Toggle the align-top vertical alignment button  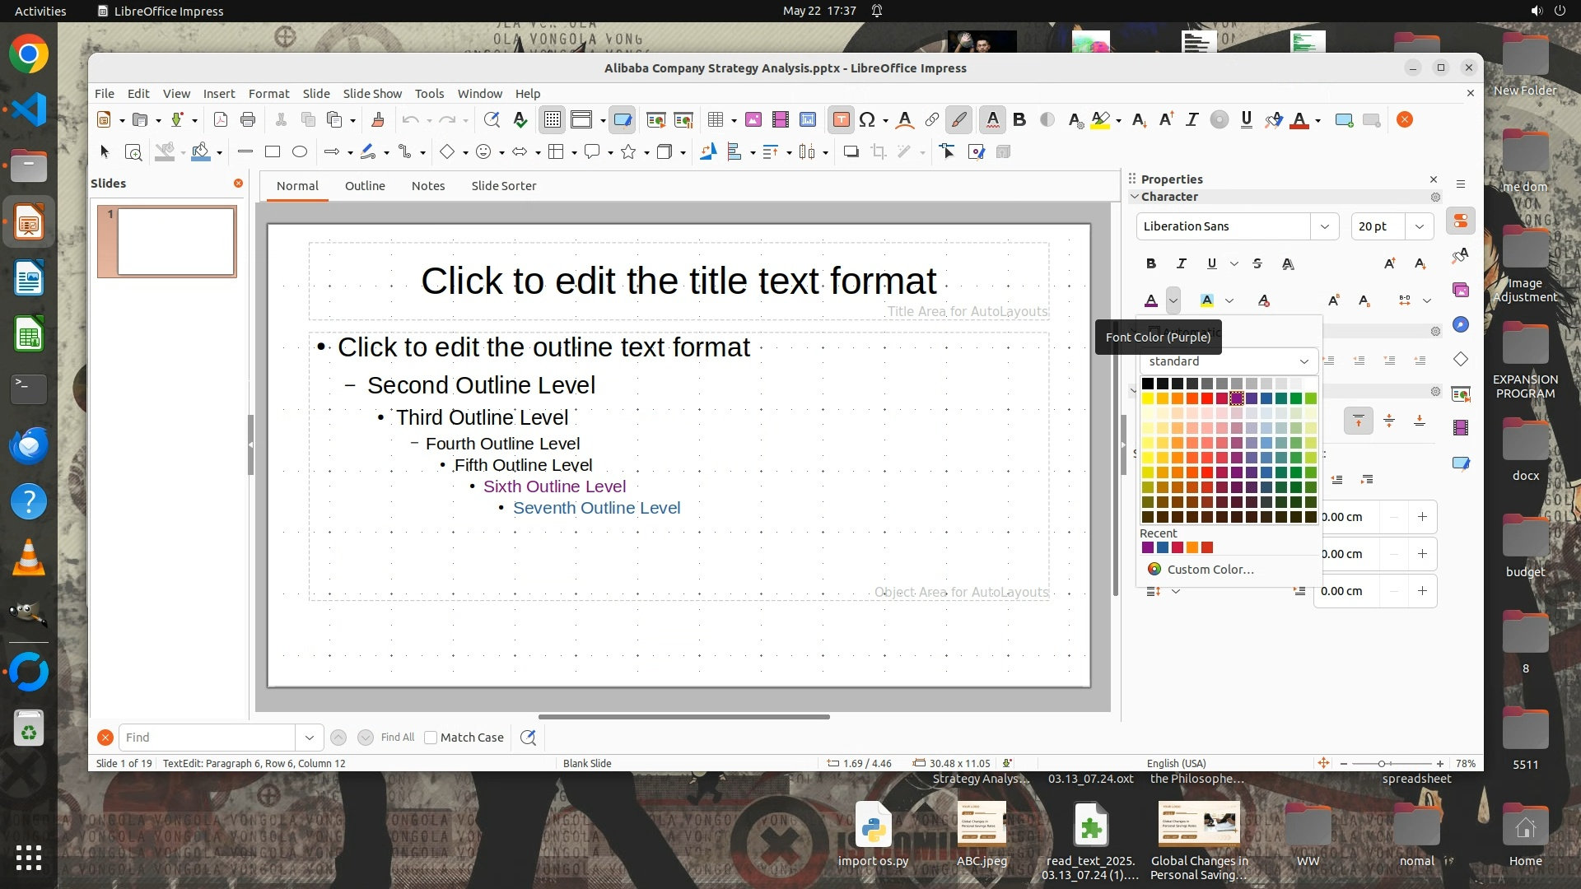(1359, 421)
